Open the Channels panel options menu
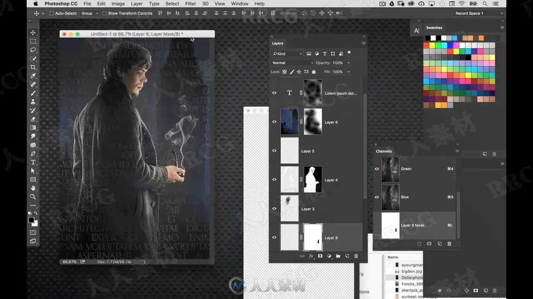 click(457, 151)
